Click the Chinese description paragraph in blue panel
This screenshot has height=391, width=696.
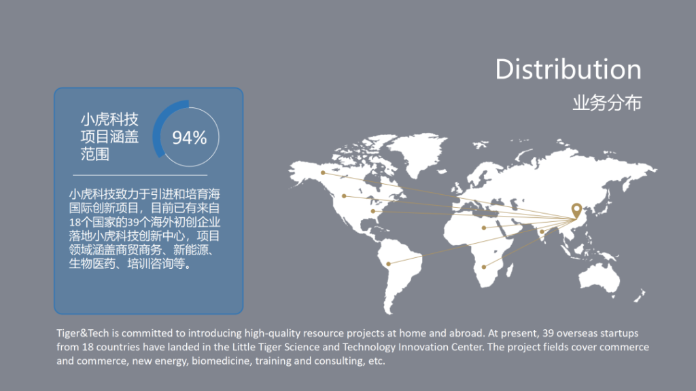point(144,229)
